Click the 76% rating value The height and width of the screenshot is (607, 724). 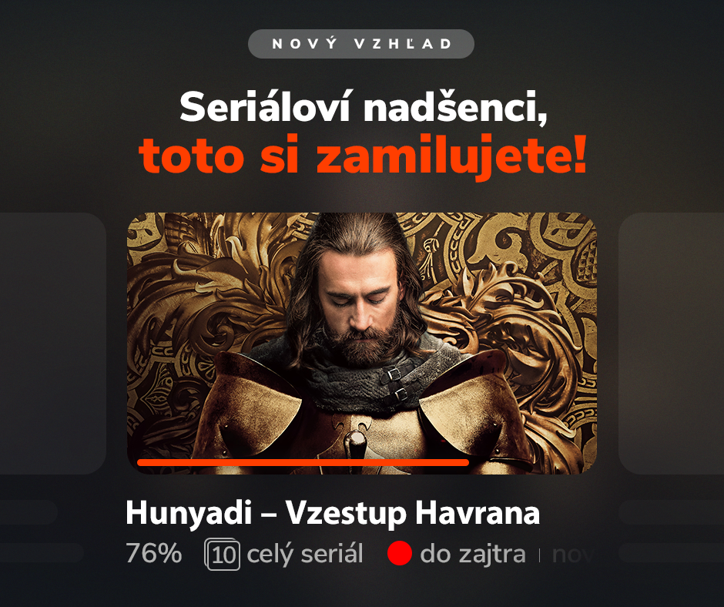(154, 553)
